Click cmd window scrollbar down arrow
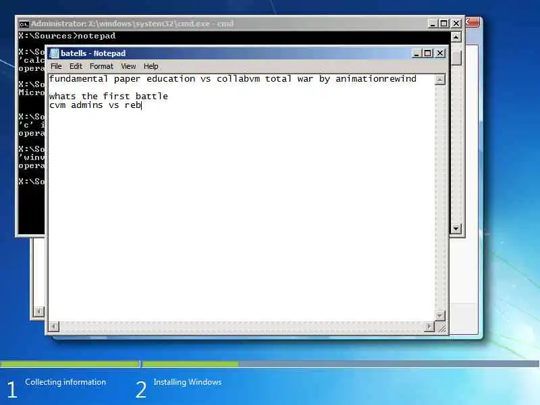 coord(456,228)
